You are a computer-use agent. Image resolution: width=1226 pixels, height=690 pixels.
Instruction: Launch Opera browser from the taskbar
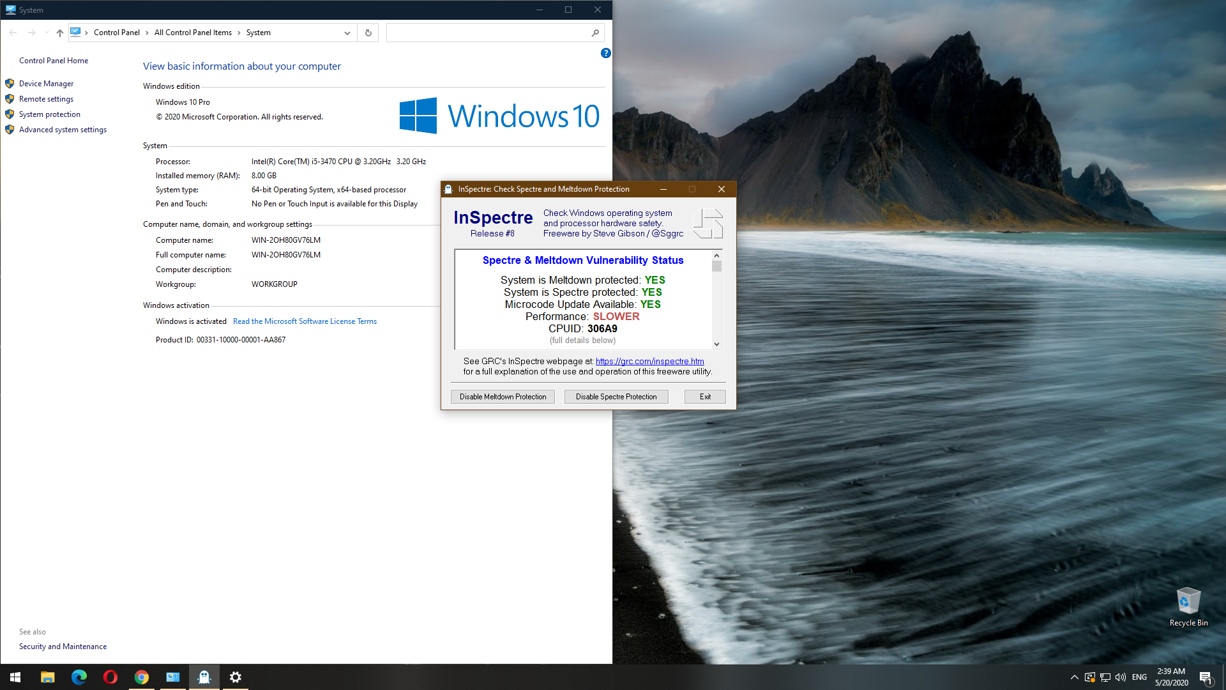(110, 677)
